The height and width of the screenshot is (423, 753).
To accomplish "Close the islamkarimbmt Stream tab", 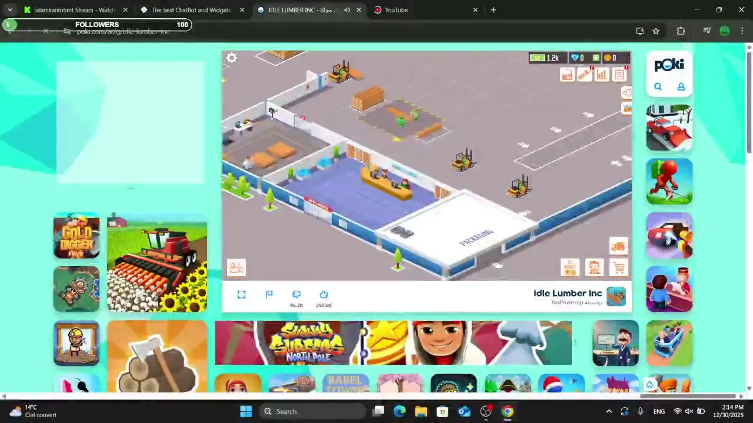I will point(125,10).
